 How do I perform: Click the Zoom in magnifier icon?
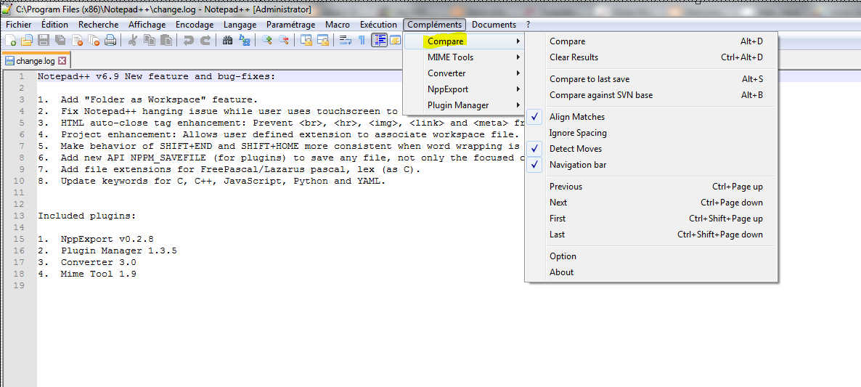267,41
